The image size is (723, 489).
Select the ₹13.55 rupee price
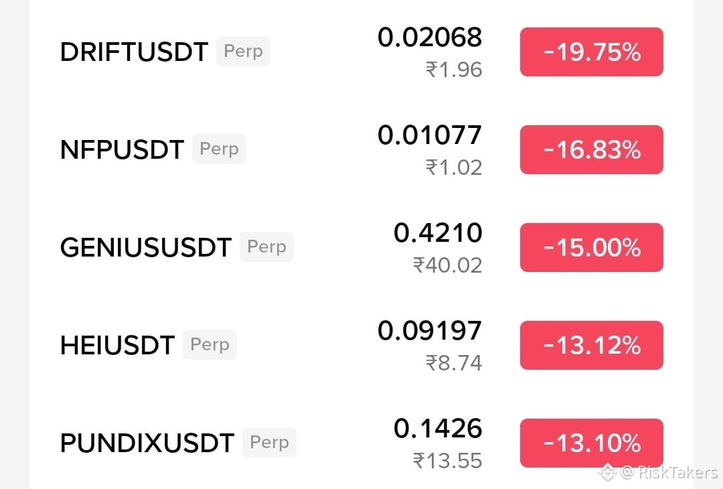click(447, 461)
